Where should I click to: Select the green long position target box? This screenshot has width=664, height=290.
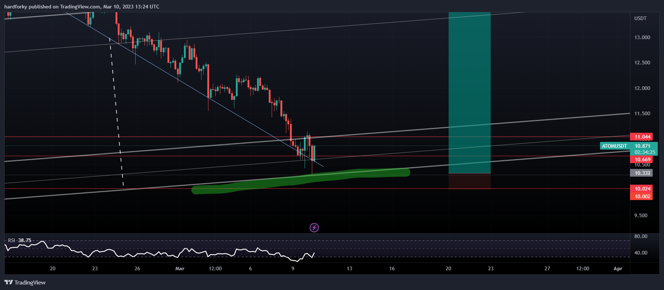coord(469,93)
